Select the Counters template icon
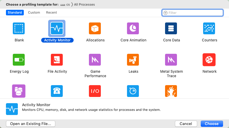This screenshot has width=229, height=128. pos(209,28)
